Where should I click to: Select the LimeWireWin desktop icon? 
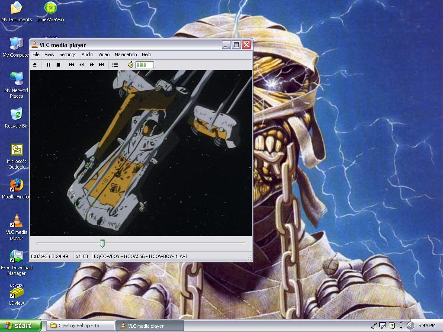point(51,12)
